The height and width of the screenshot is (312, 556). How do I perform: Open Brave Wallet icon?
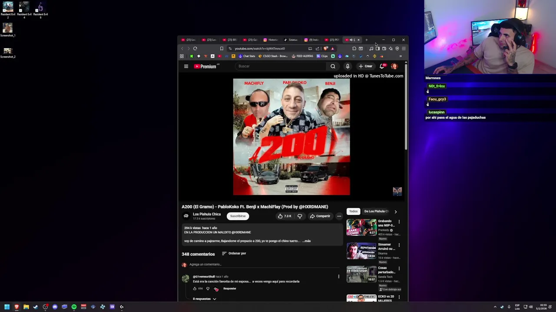click(384, 49)
